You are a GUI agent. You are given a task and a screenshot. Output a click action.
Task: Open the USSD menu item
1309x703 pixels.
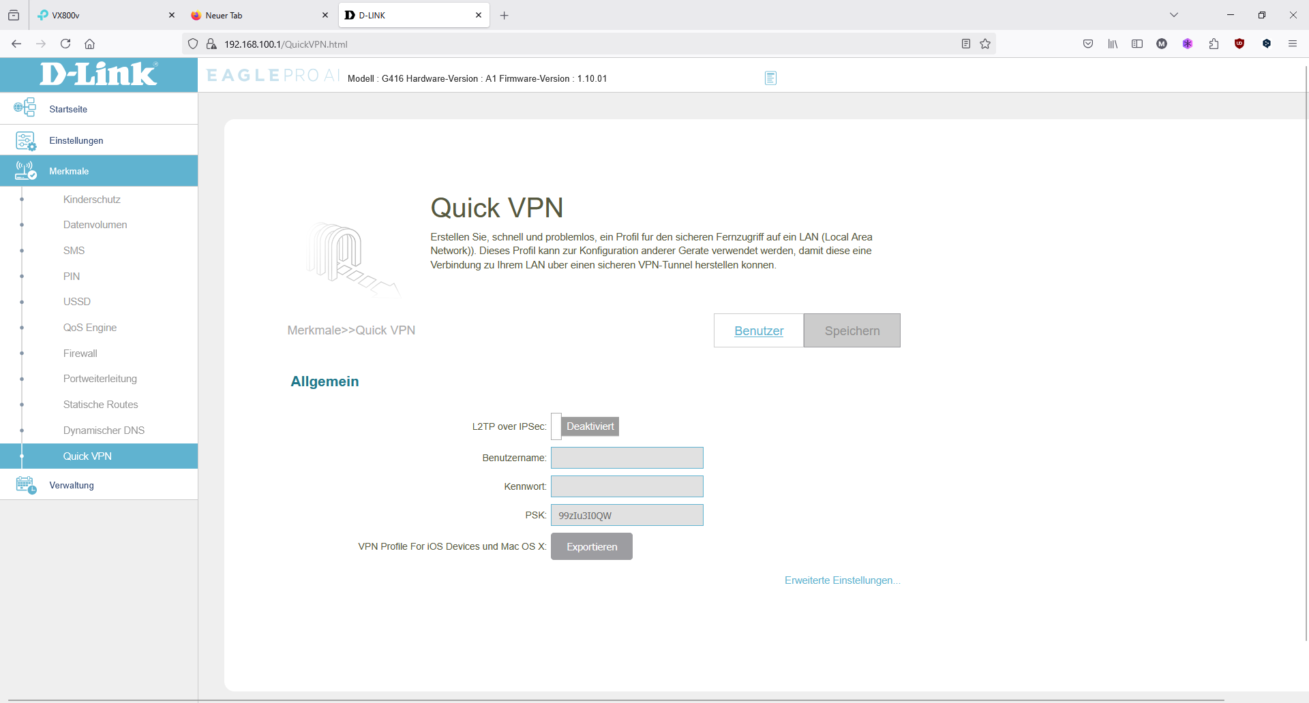tap(77, 302)
